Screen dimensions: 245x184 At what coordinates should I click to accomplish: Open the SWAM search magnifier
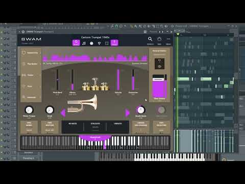[150, 39]
